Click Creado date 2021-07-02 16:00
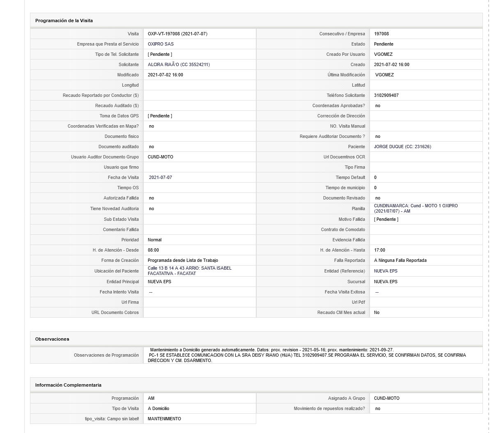 391,64
